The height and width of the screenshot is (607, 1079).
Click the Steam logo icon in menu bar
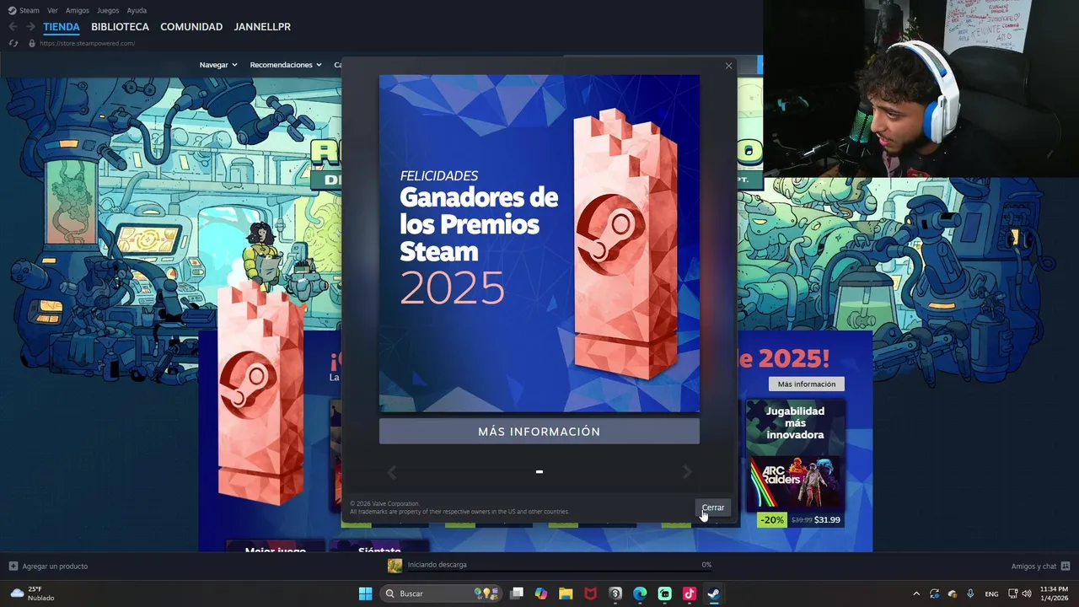click(x=12, y=11)
